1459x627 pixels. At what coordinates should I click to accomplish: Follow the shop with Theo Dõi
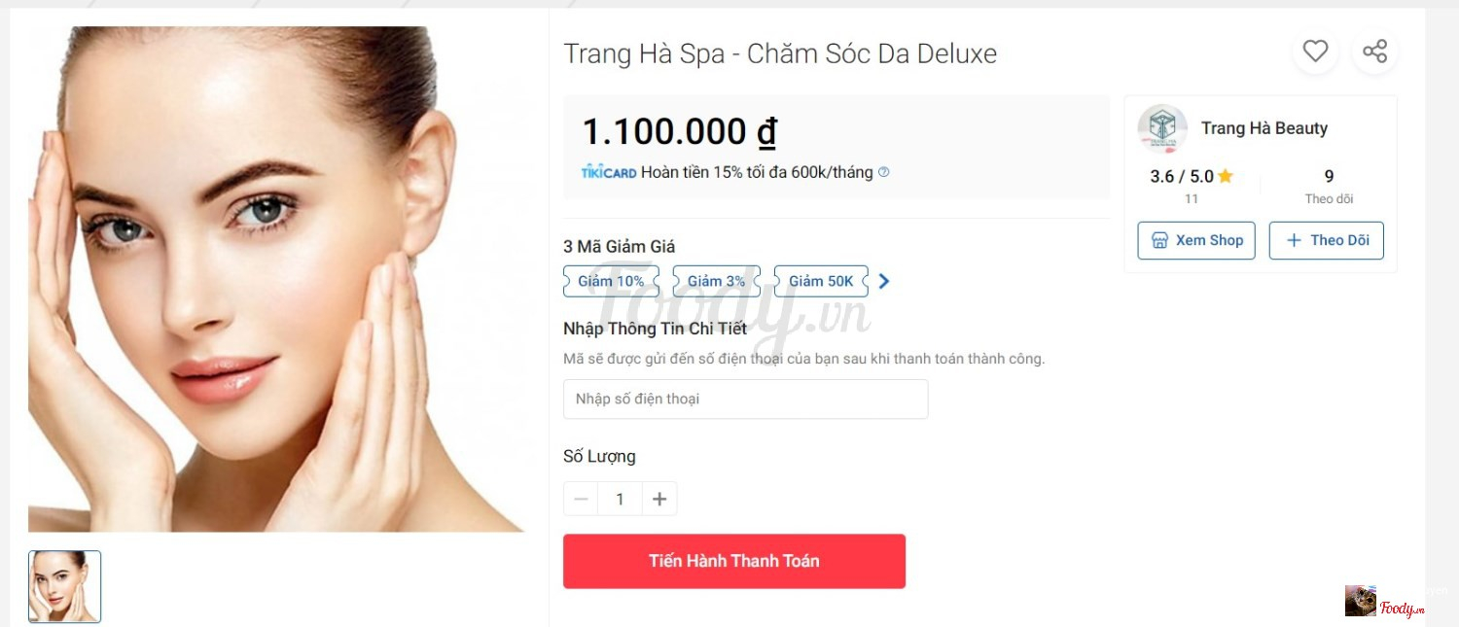point(1326,240)
